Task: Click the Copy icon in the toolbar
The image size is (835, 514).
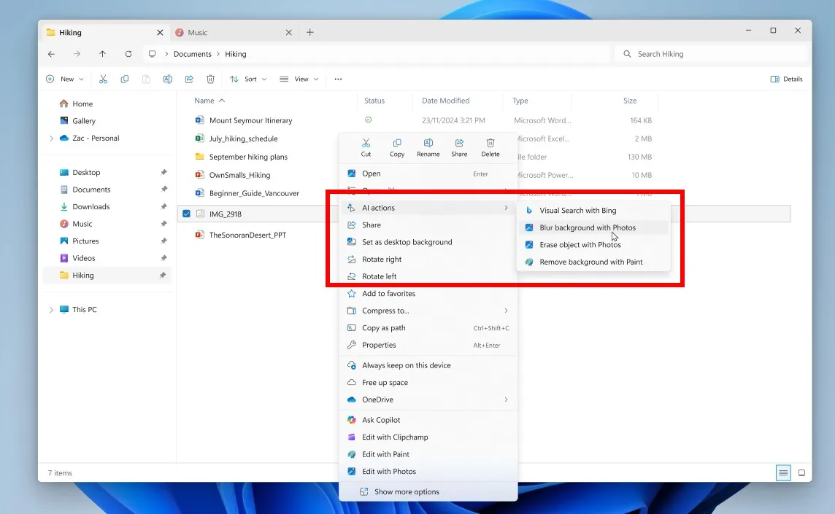Action: pyautogui.click(x=125, y=79)
